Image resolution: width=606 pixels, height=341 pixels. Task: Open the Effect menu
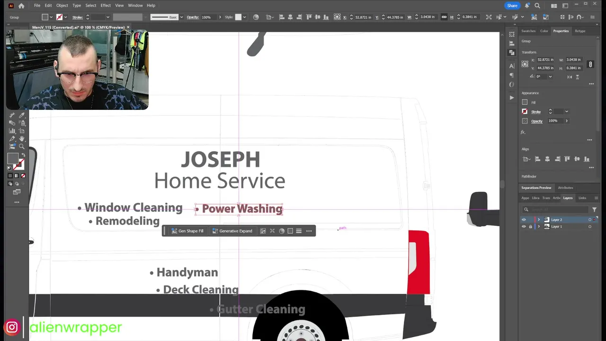(106, 5)
